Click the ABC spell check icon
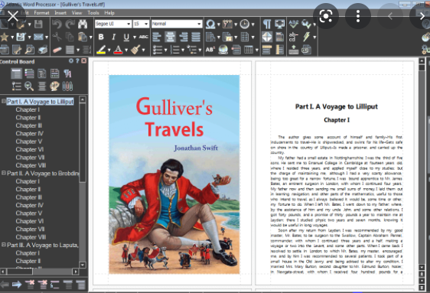This screenshot has height=293, width=430. pos(294,24)
